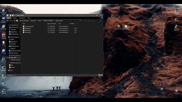The image size is (182, 102).
Task: Open Загрузки under Быстрый доступ
Action: click(13, 29)
